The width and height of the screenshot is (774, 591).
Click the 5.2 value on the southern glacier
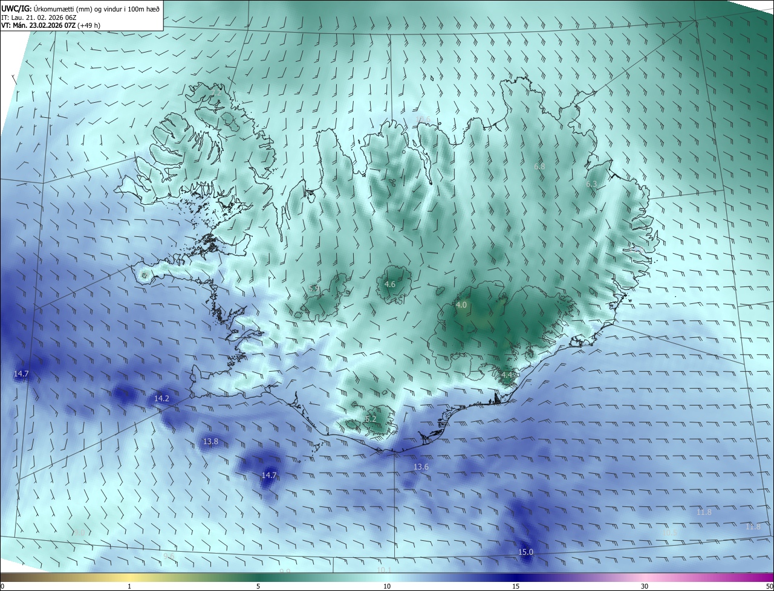click(371, 419)
